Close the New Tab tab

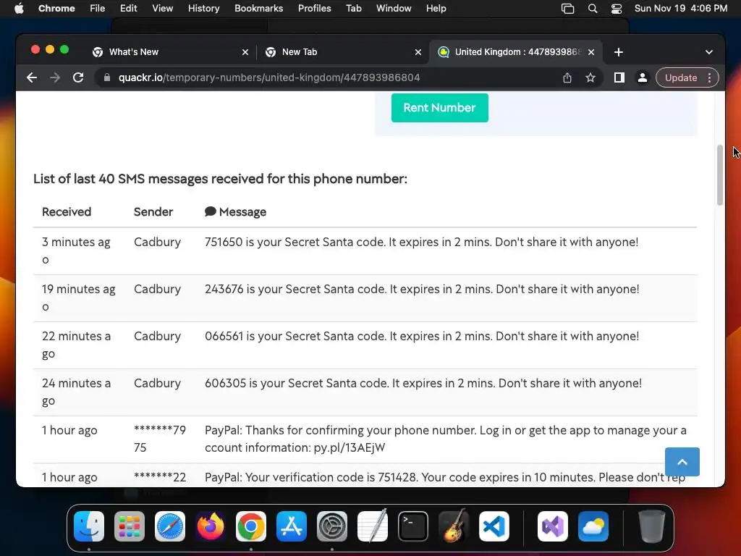pos(418,52)
